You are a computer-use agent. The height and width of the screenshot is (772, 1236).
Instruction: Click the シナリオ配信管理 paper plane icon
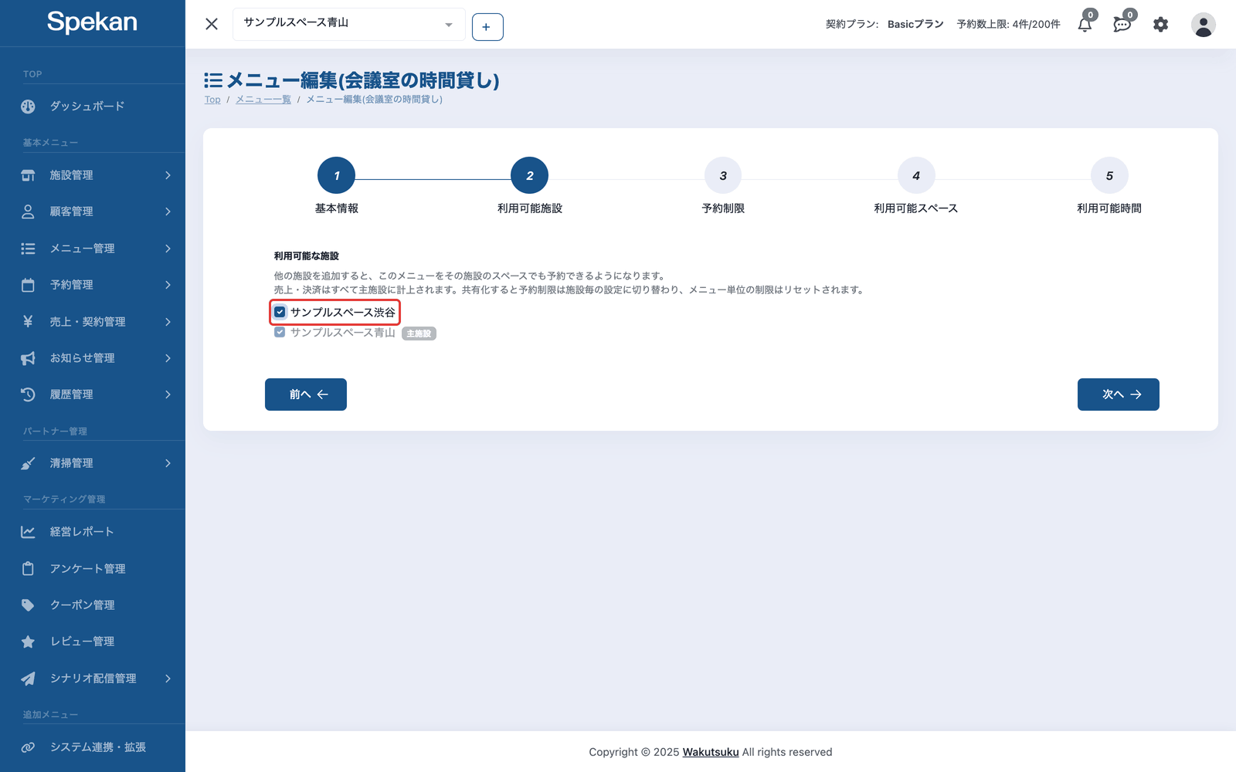(x=28, y=679)
